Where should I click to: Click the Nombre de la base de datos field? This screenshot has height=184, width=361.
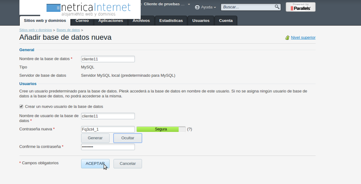pos(108,59)
